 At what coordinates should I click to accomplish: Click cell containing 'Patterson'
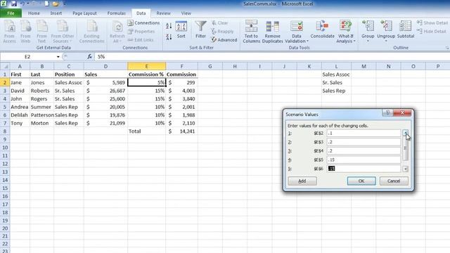(42, 115)
